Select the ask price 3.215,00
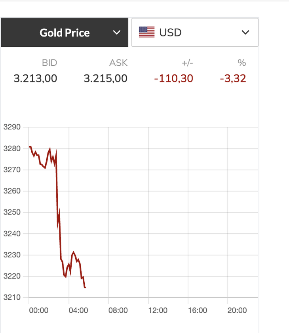The image size is (289, 333). coord(106,78)
